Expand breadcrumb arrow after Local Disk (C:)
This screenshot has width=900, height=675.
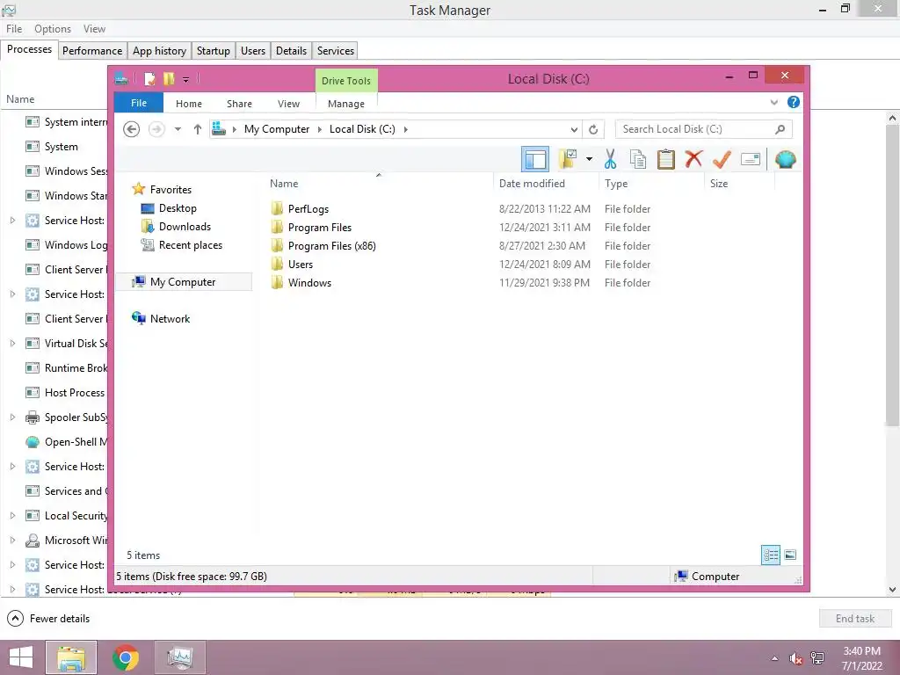click(x=406, y=129)
